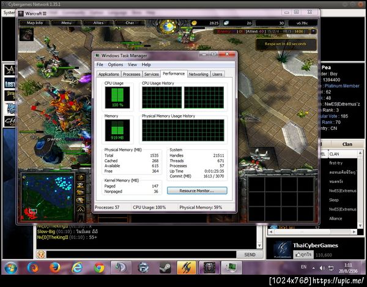Viewport: 367px width, 287px height.
Task: Show hidden system tray icons arrow
Action: (313, 268)
